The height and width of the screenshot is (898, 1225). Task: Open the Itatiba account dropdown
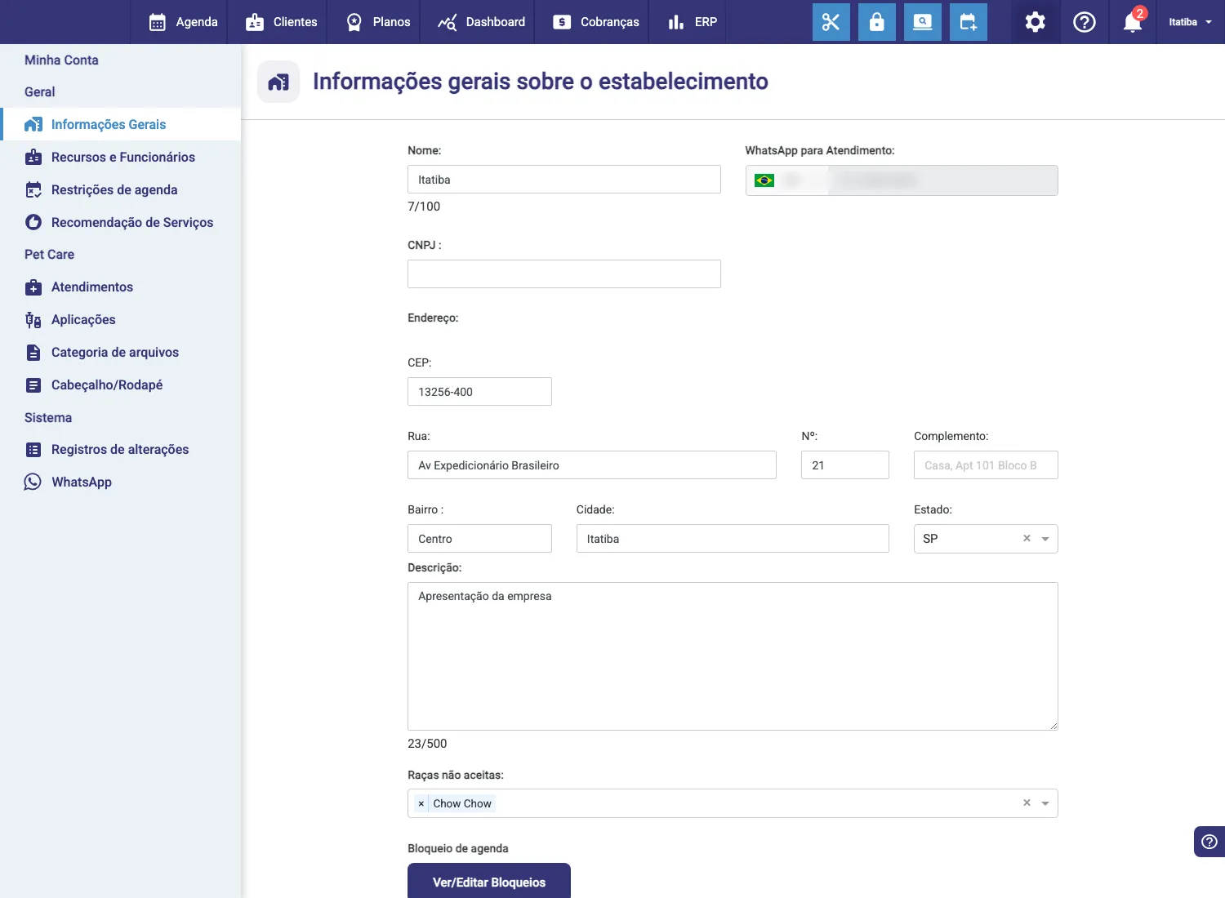pyautogui.click(x=1190, y=22)
